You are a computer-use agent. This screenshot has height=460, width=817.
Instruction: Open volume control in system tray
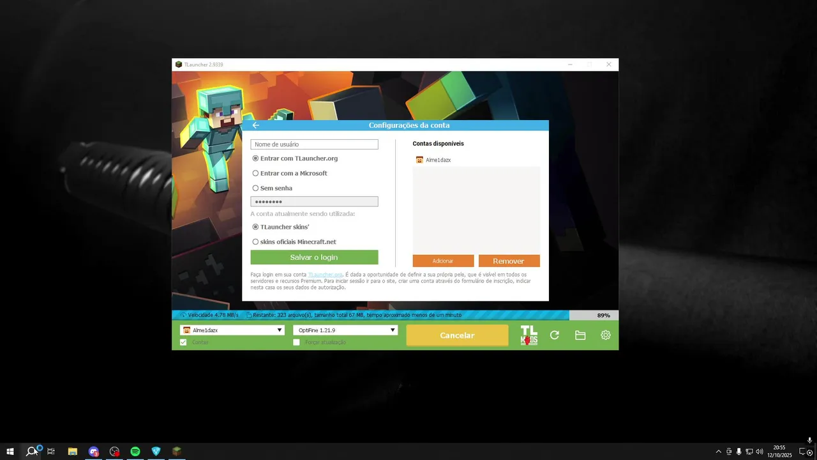click(760, 452)
